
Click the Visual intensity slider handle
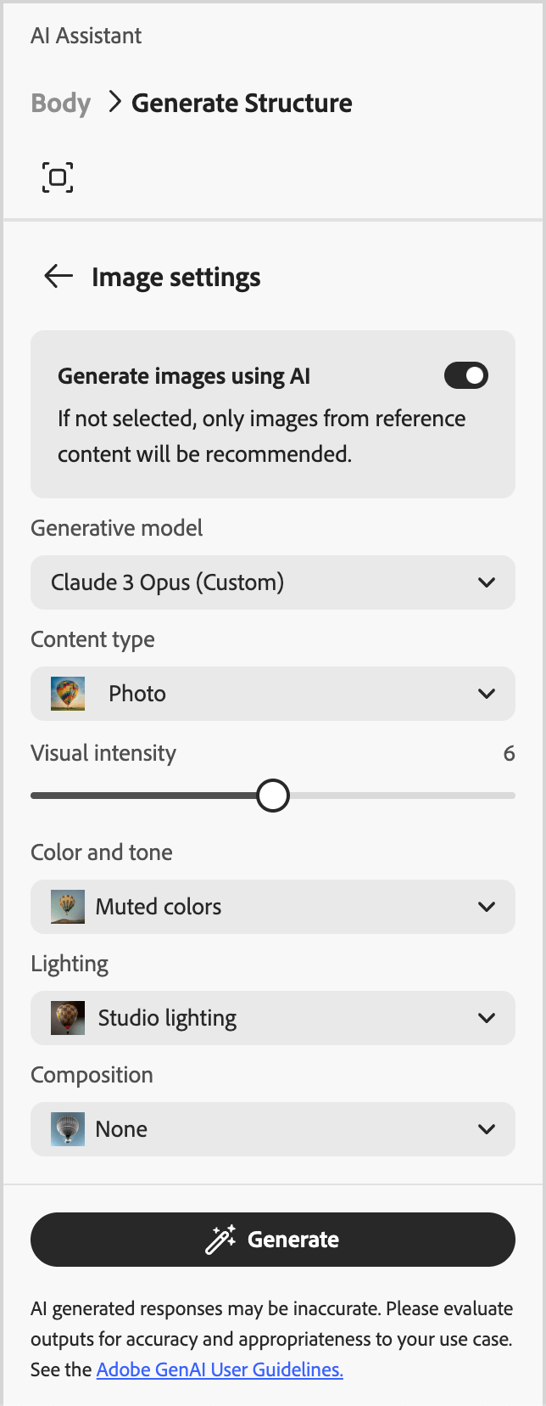272,795
